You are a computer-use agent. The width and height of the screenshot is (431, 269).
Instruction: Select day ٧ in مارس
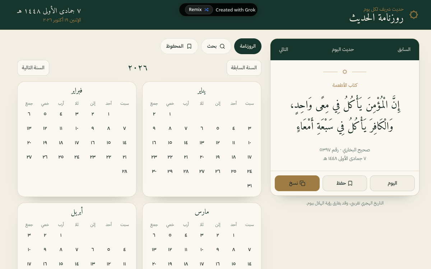250,250
